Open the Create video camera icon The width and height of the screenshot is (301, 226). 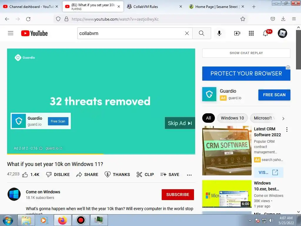click(237, 33)
